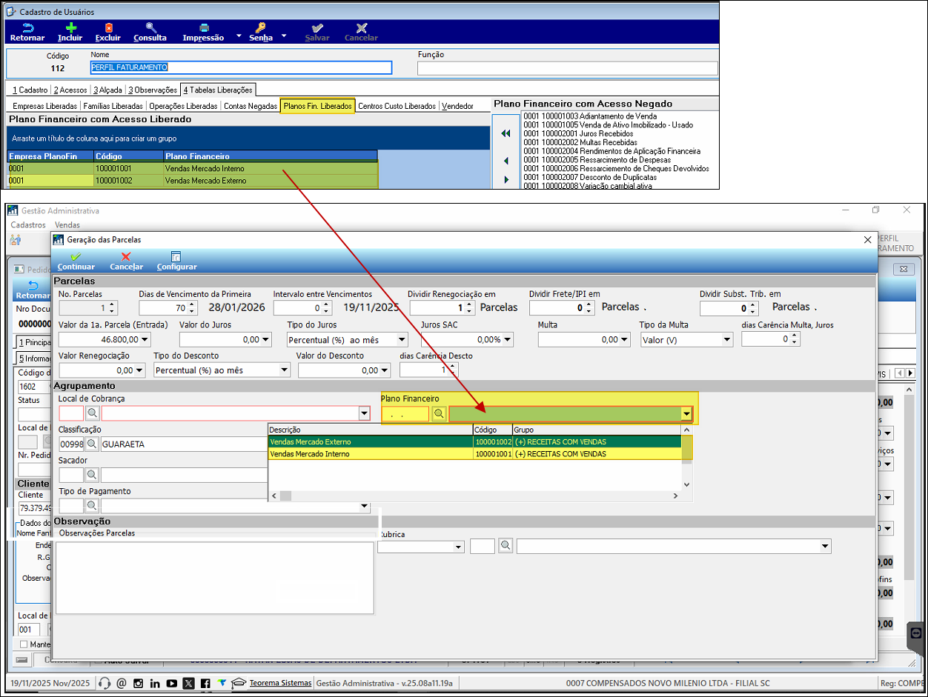This screenshot has height=697, width=928.
Task: Click the YouTube icon in status bar
Action: (x=172, y=683)
